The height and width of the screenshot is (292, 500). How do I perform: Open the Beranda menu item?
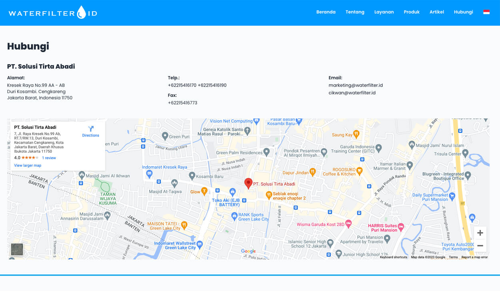[326, 12]
